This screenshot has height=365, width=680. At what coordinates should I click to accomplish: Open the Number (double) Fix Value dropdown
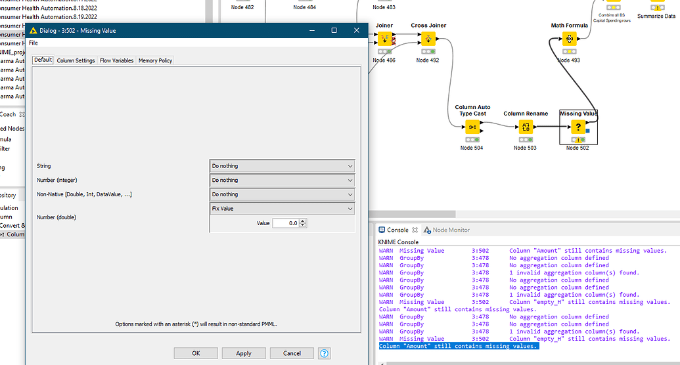point(282,209)
